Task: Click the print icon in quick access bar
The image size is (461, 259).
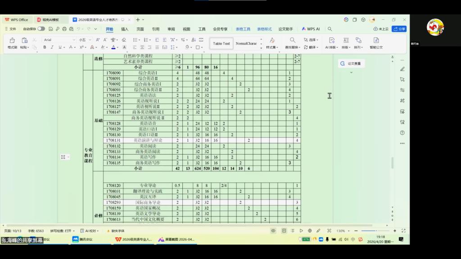Action: (64, 29)
